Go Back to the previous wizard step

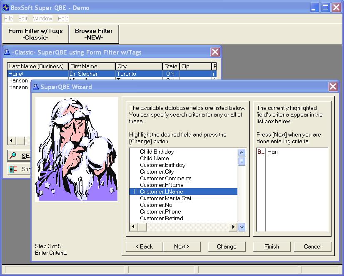coord(145,246)
